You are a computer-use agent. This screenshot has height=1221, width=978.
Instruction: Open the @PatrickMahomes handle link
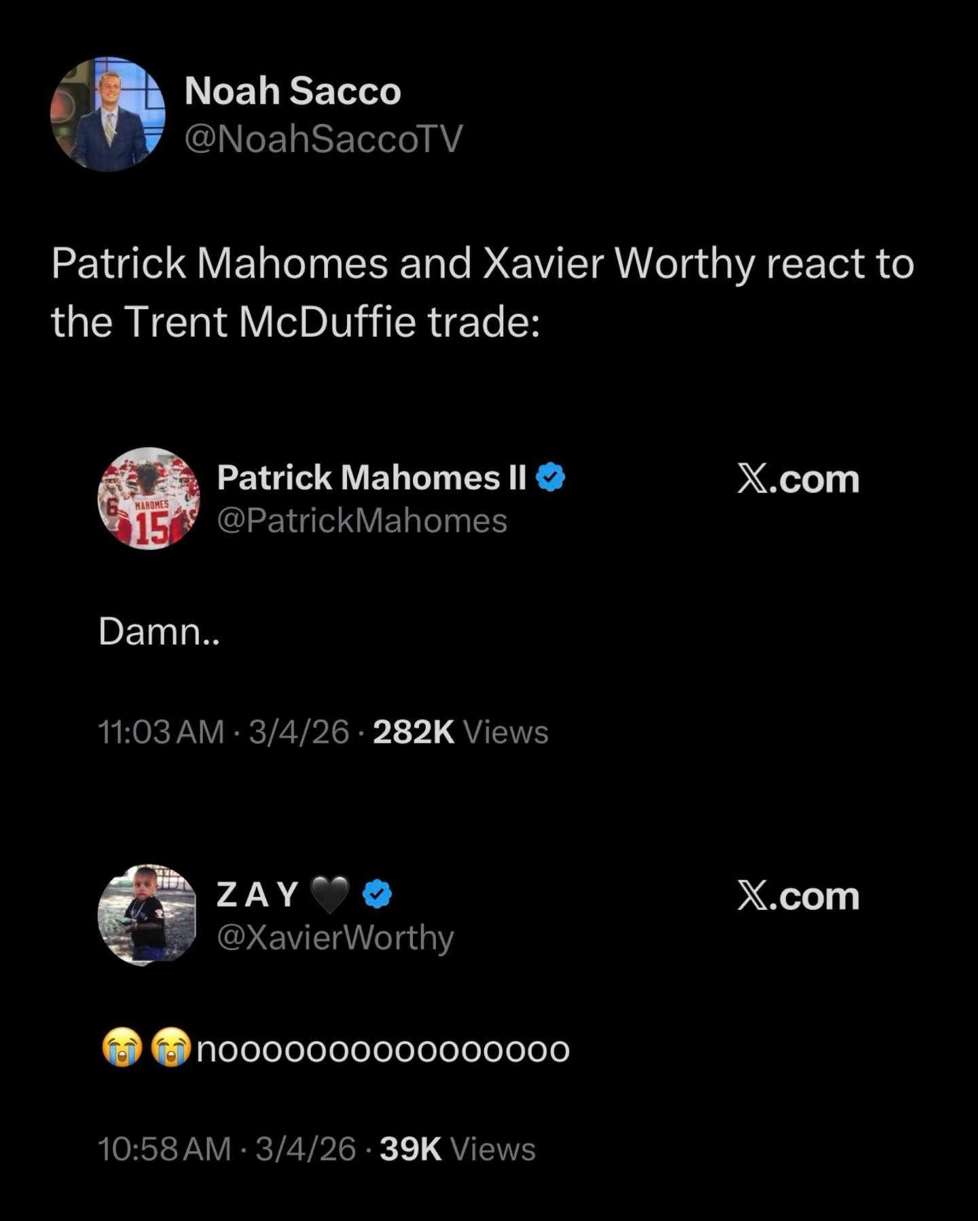coord(362,521)
